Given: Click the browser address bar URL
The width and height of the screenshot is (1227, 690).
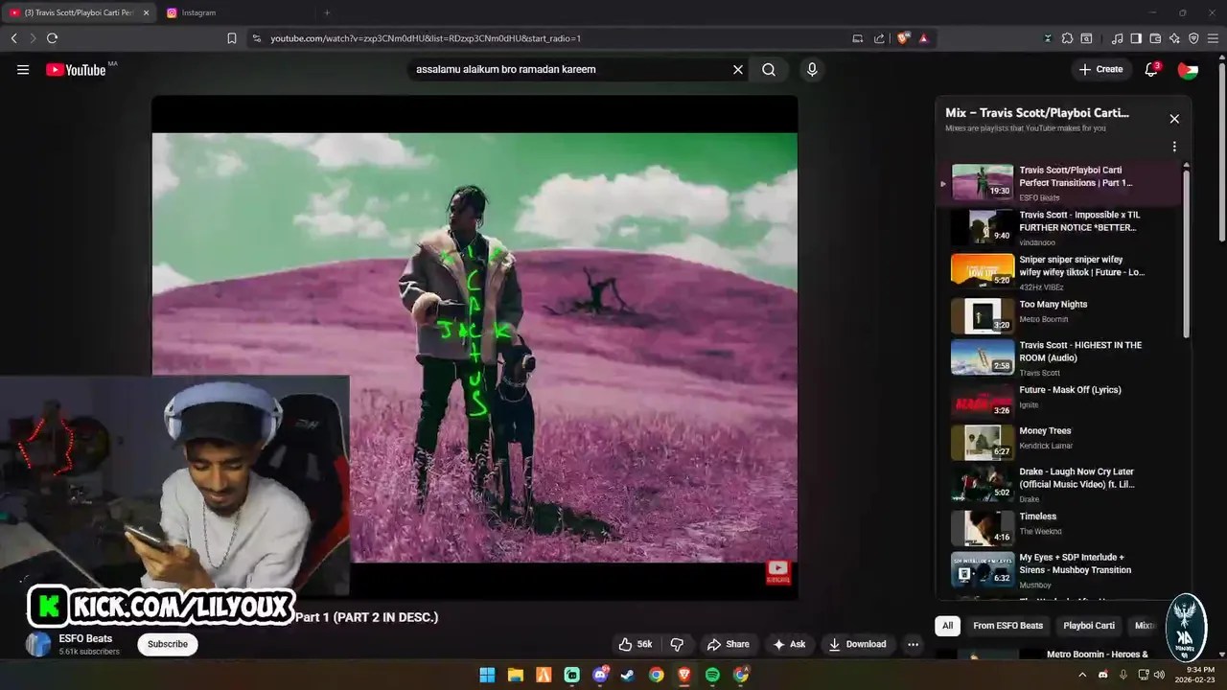Looking at the screenshot, I should tap(426, 38).
